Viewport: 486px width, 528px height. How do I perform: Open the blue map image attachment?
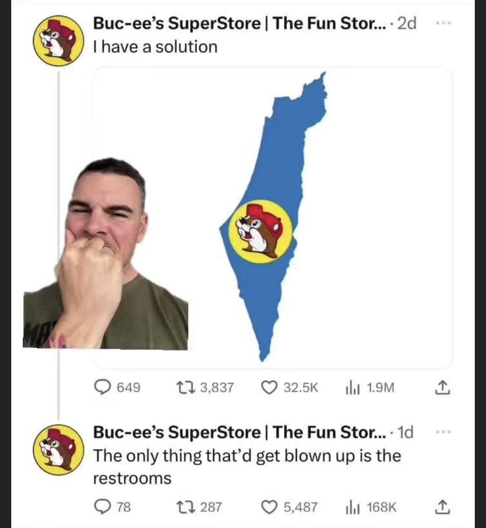pyautogui.click(x=272, y=217)
